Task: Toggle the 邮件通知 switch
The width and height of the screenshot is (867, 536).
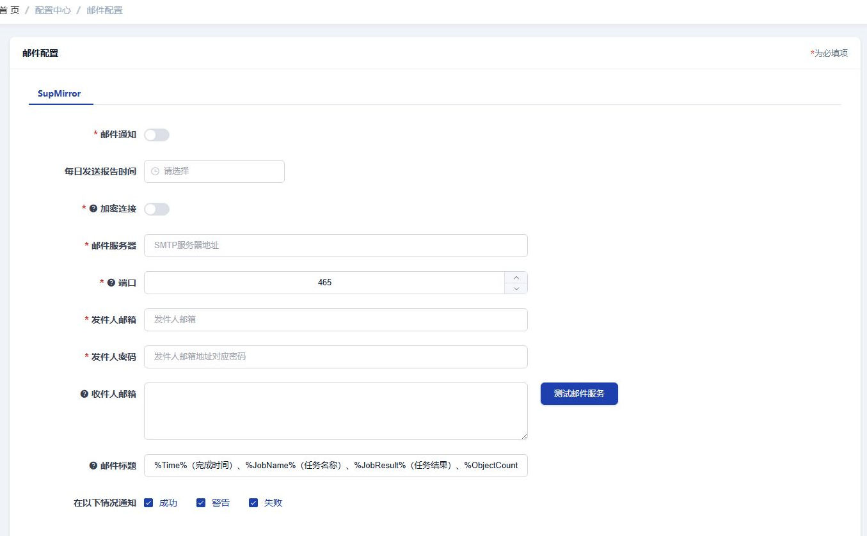Action: pyautogui.click(x=157, y=135)
